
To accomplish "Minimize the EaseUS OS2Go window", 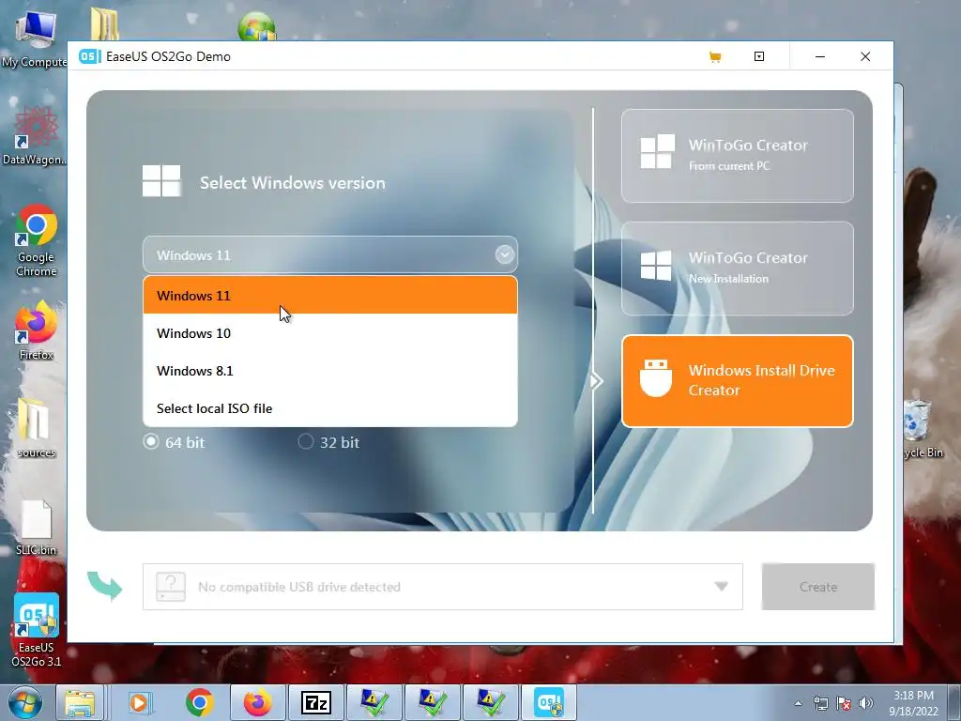I will click(820, 56).
